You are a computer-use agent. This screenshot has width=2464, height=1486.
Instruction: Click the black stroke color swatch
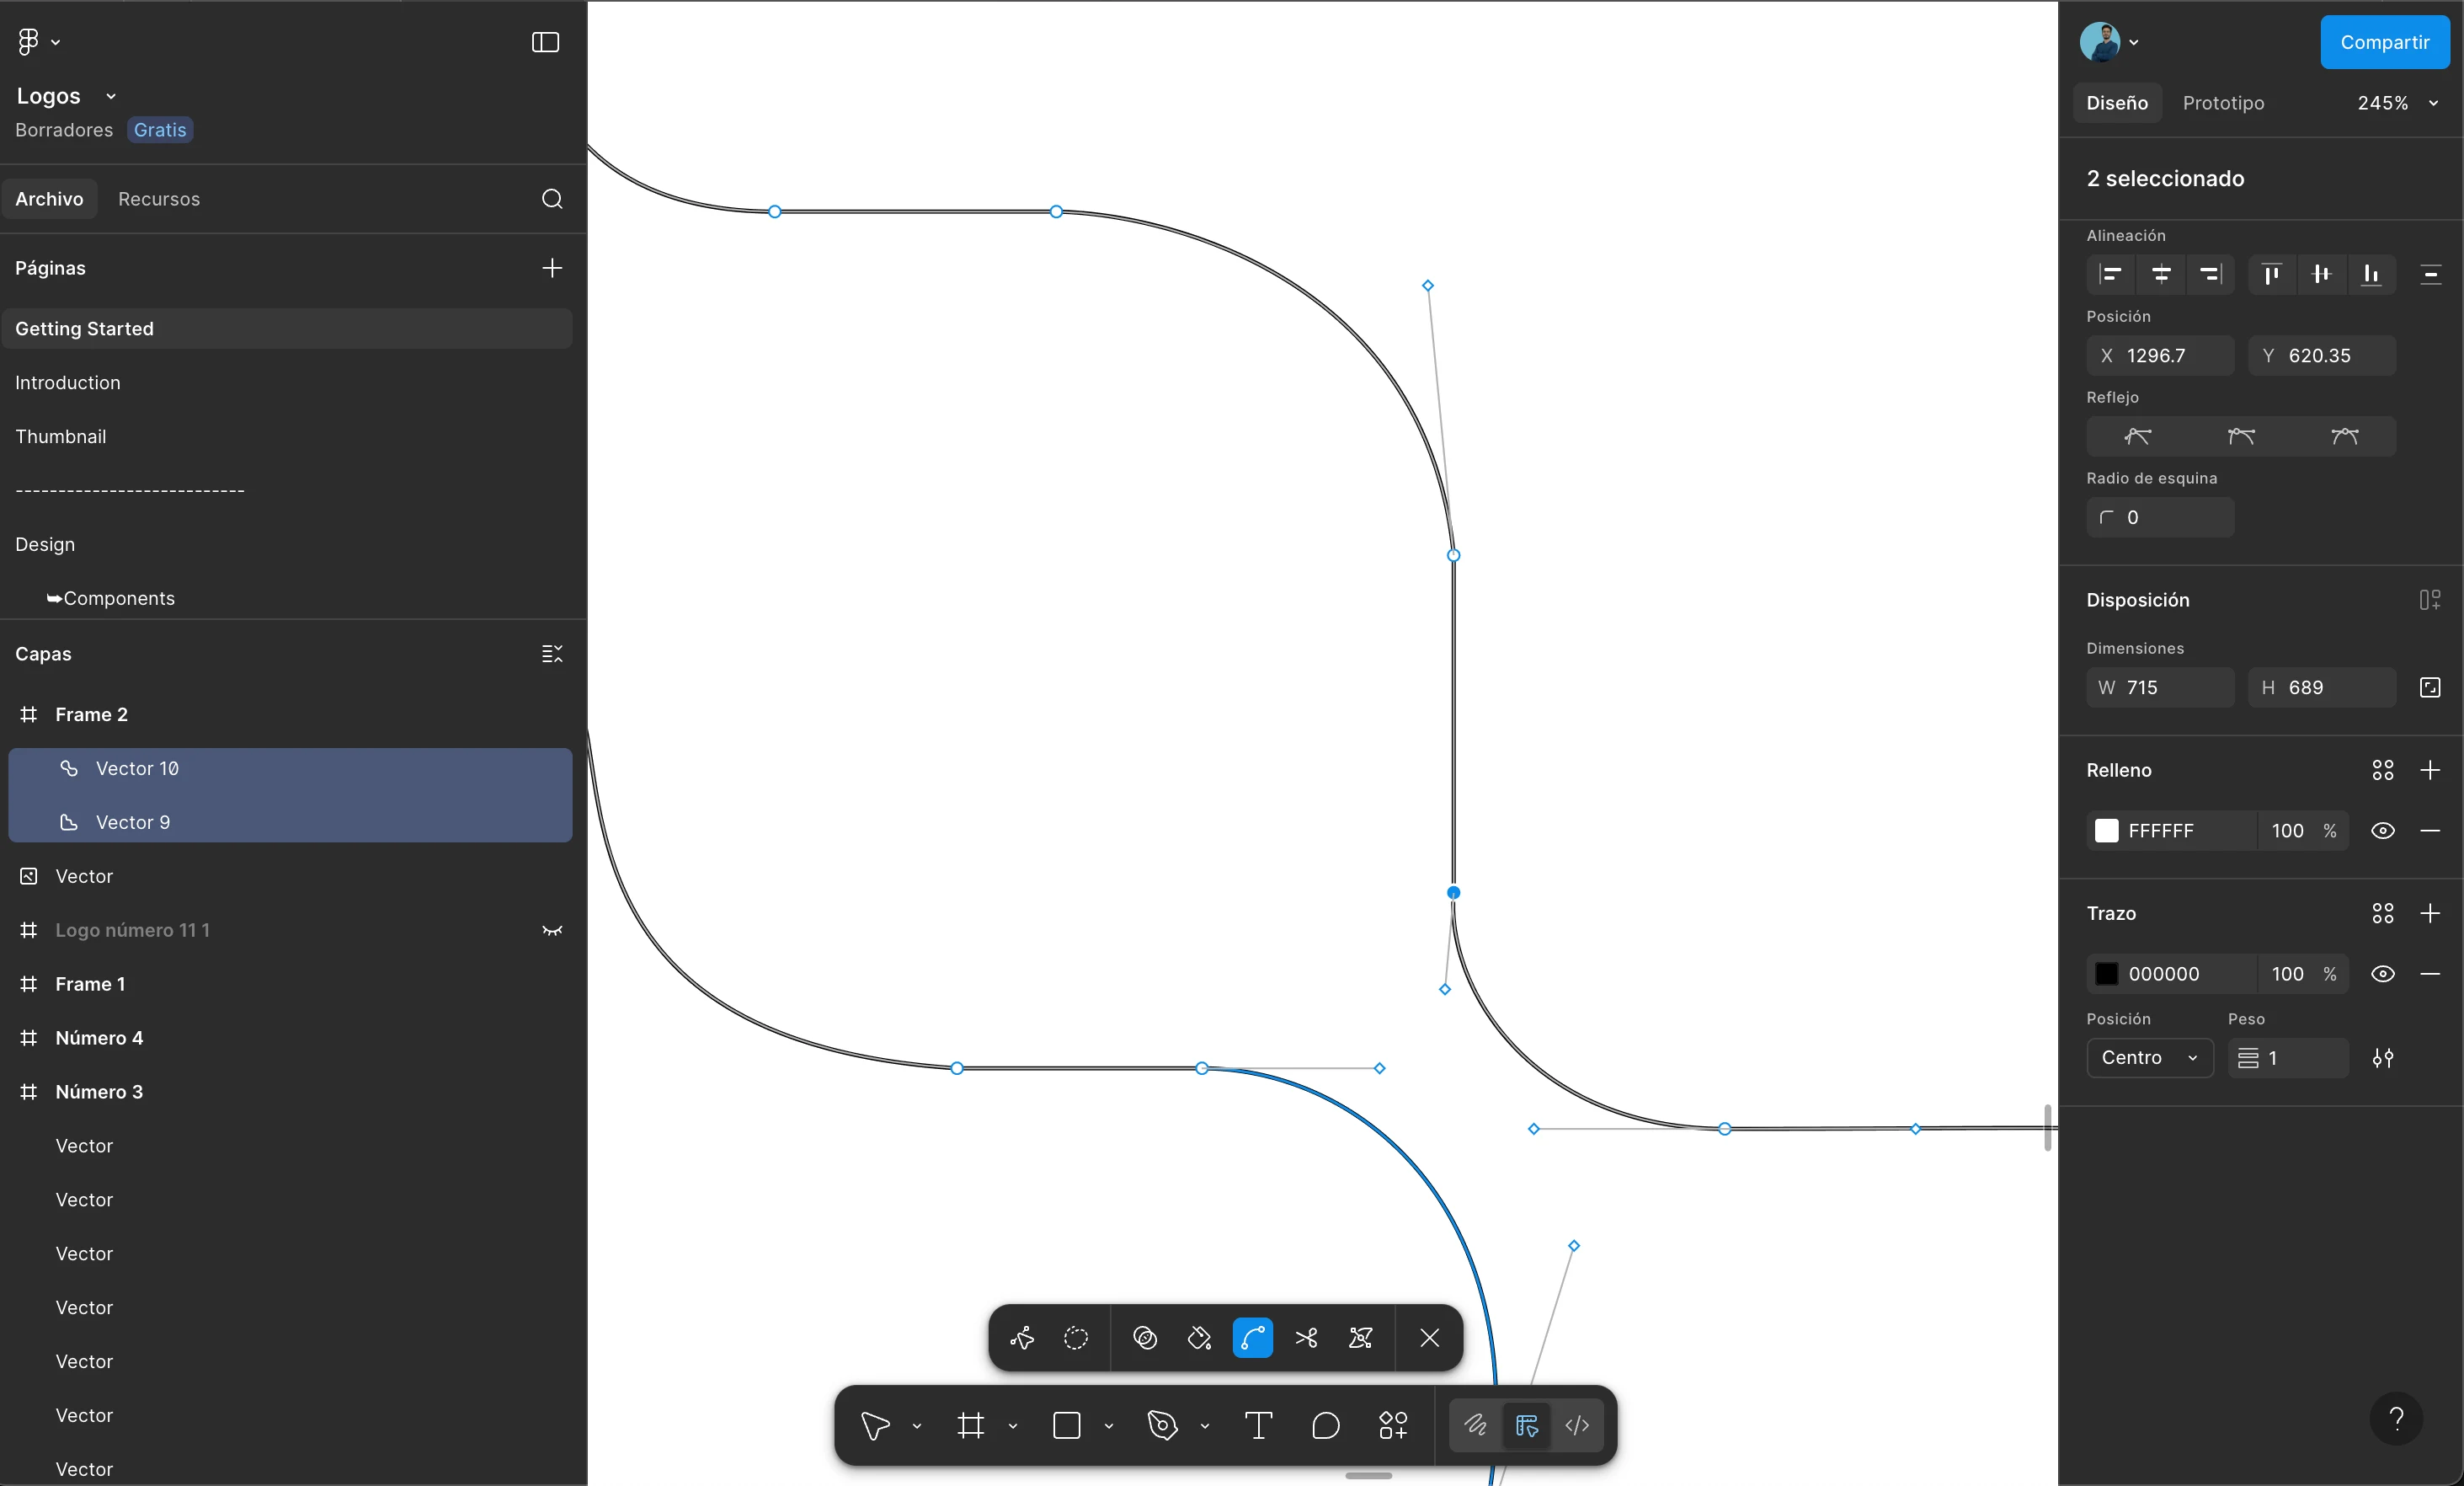click(2107, 974)
